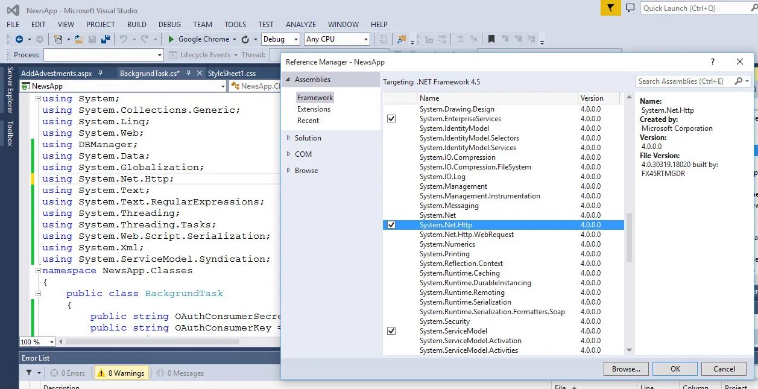Click the Redo arrow icon
This screenshot has width=758, height=389.
145,39
